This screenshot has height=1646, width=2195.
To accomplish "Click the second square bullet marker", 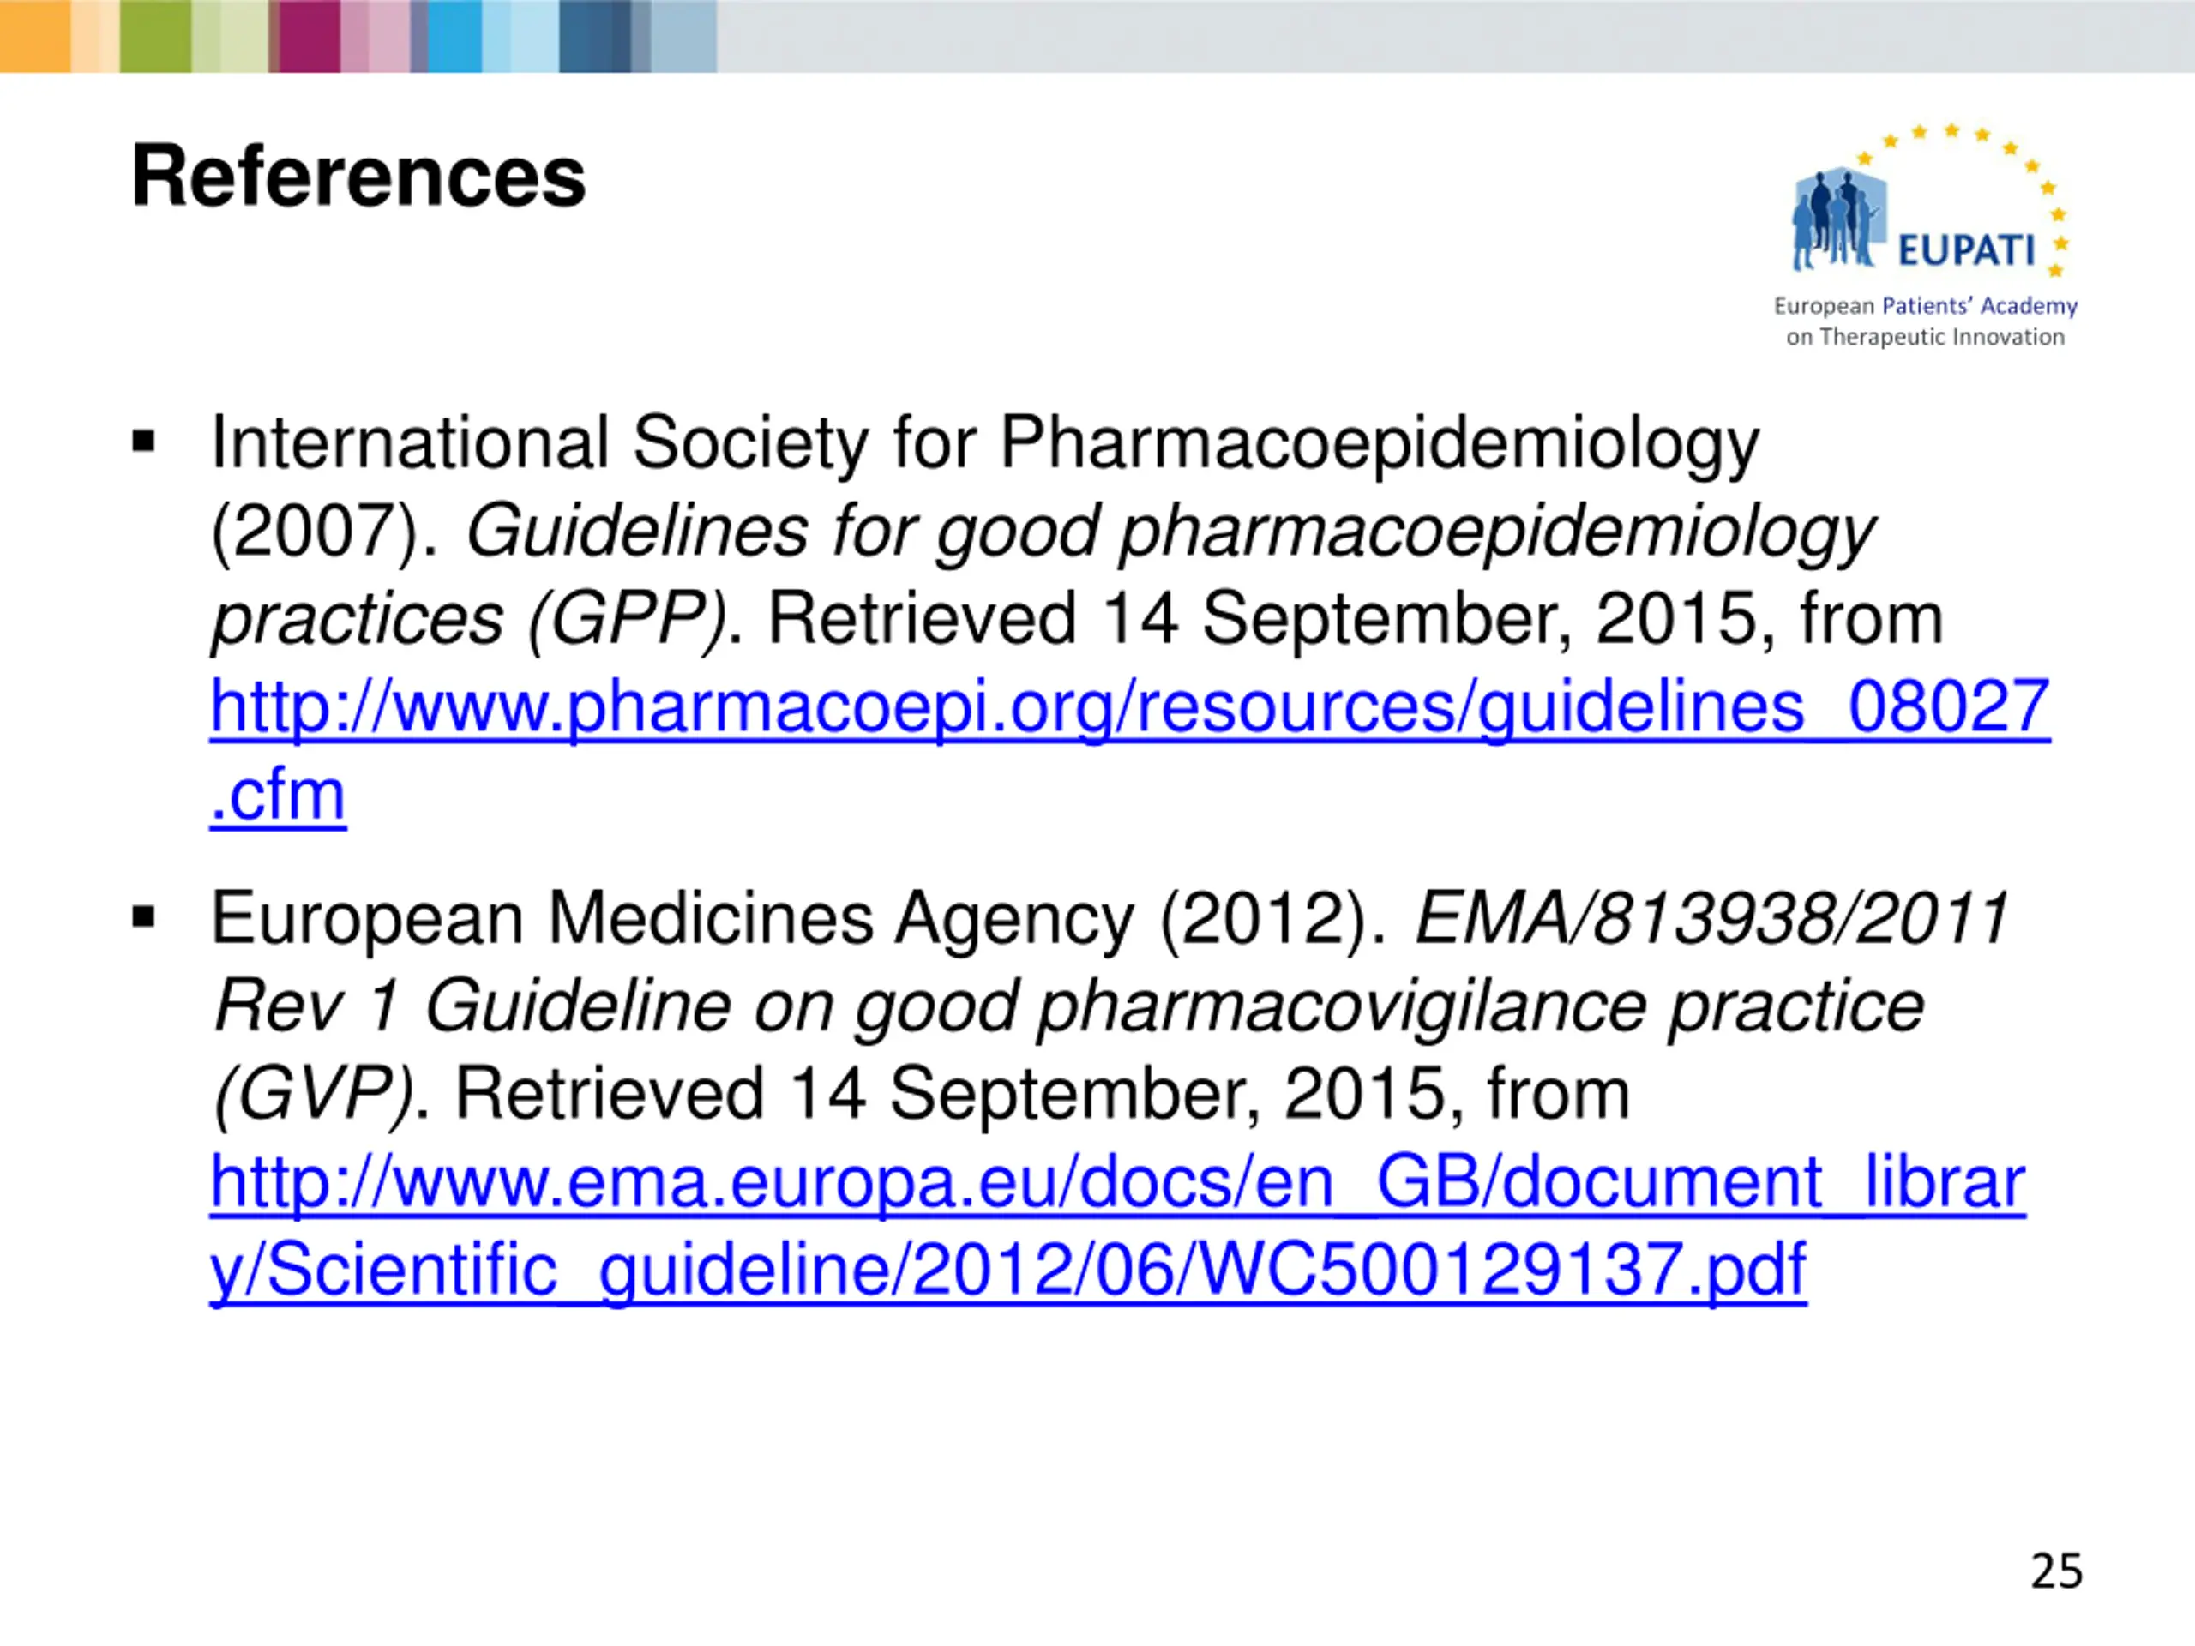I will [x=144, y=916].
